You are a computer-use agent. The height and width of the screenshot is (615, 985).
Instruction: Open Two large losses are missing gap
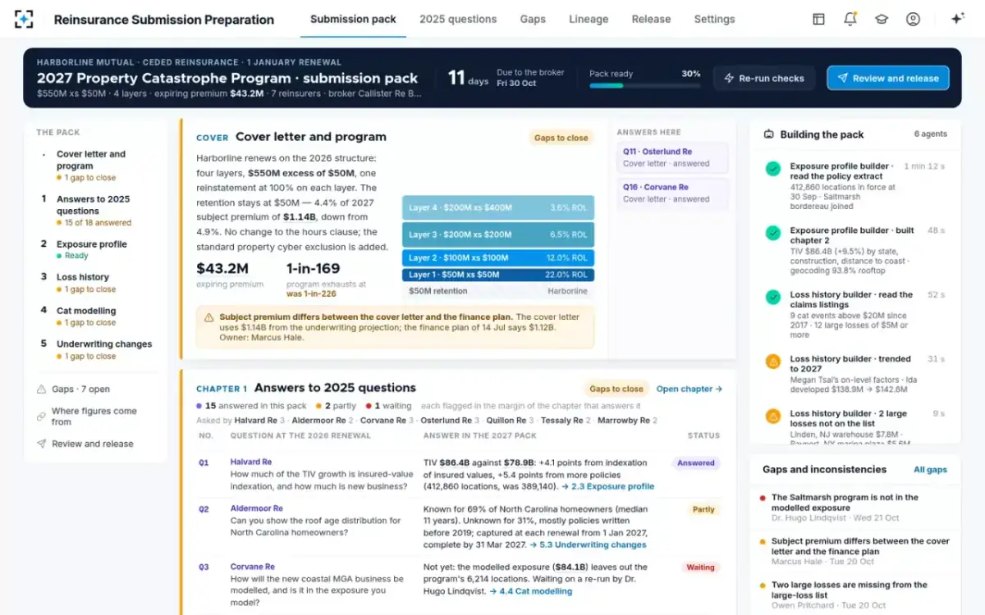(855, 594)
